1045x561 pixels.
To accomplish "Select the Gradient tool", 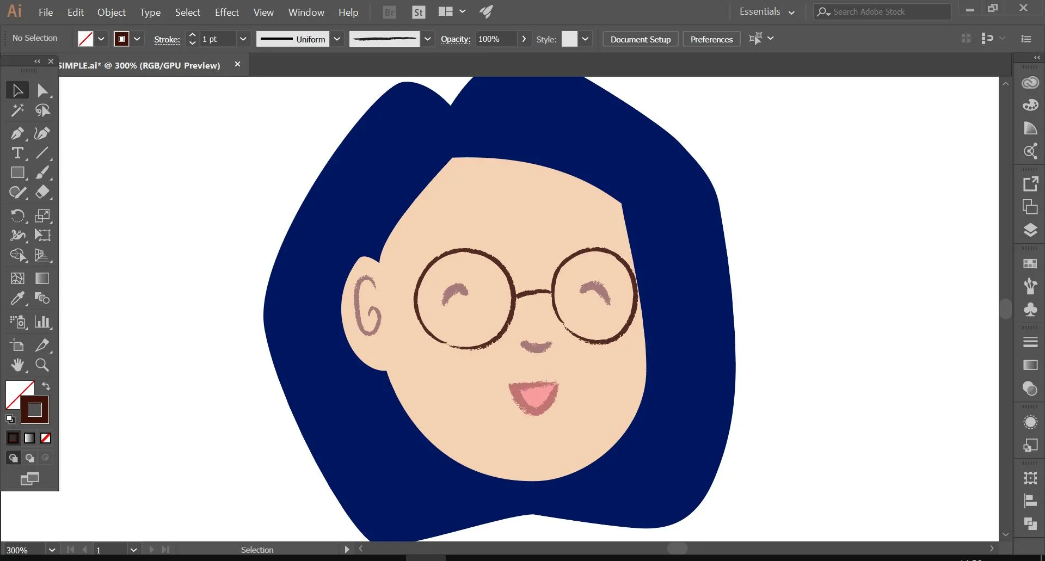I will click(x=42, y=279).
